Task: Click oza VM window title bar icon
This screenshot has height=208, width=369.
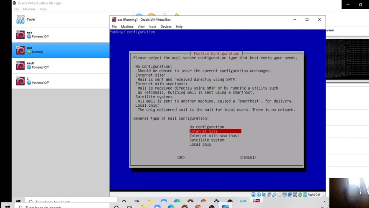Action: pos(114,20)
